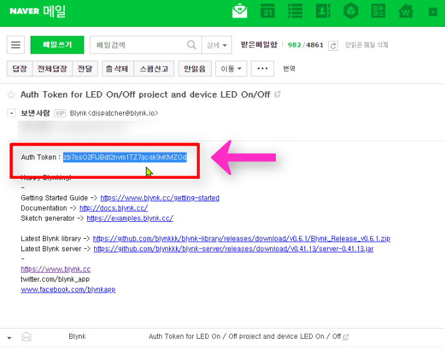
Task: Click the opened envelope icon in bottom row
Action: click(26, 337)
